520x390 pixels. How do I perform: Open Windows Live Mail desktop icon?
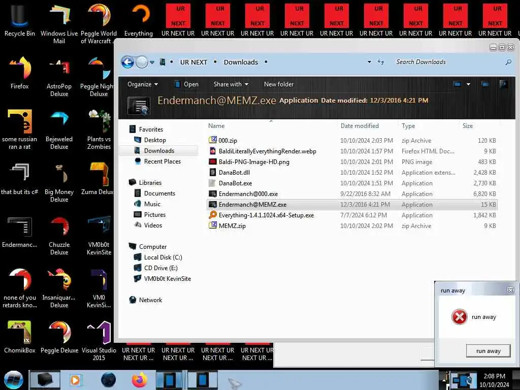[59, 23]
